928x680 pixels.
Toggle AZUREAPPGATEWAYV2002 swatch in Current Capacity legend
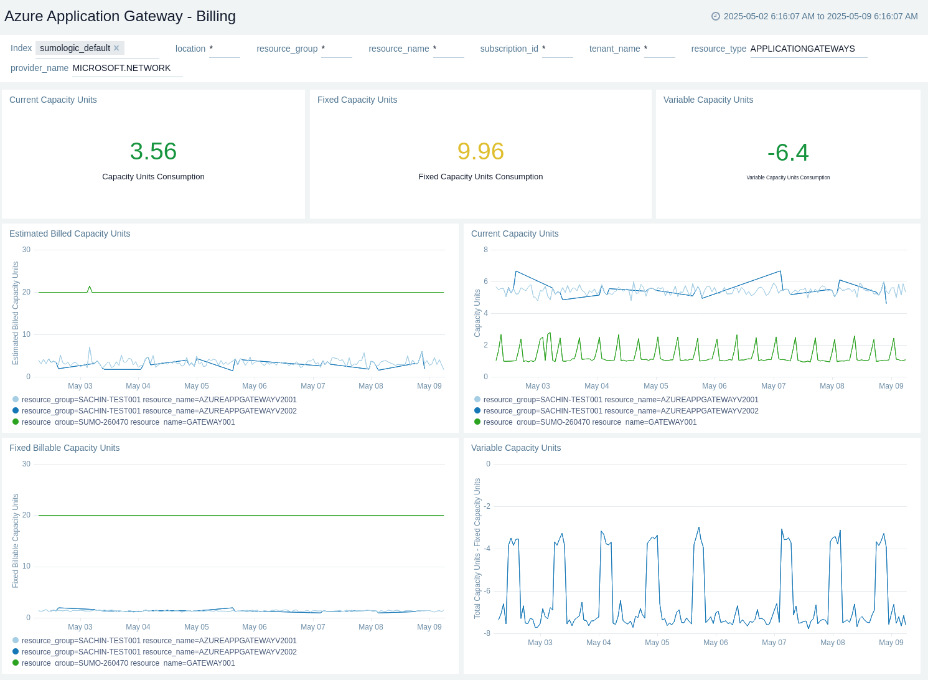pos(477,410)
